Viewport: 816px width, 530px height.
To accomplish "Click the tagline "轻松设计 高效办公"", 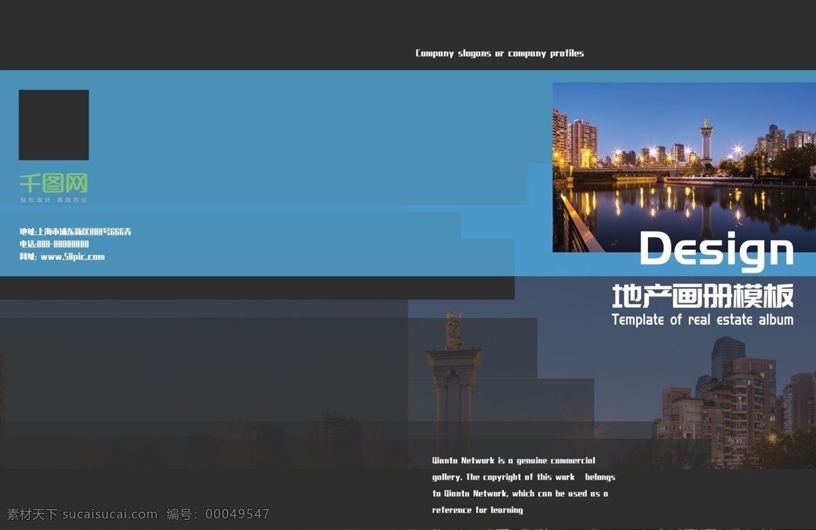I will point(54,200).
